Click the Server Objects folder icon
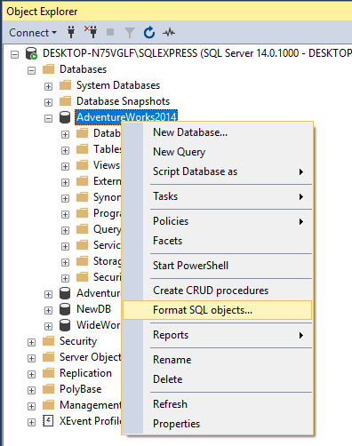352x446 pixels. (x=48, y=357)
